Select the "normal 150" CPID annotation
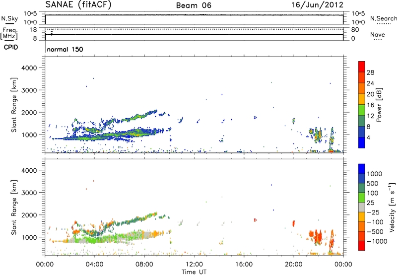 point(65,49)
